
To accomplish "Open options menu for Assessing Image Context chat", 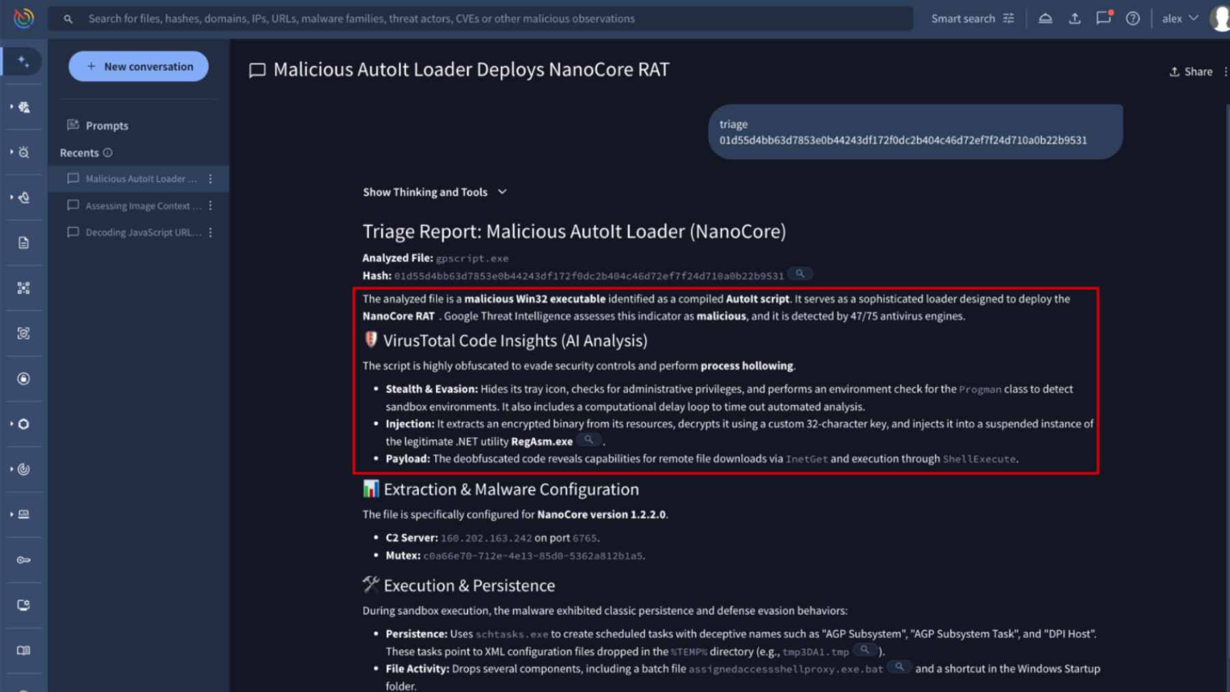I will (x=210, y=206).
